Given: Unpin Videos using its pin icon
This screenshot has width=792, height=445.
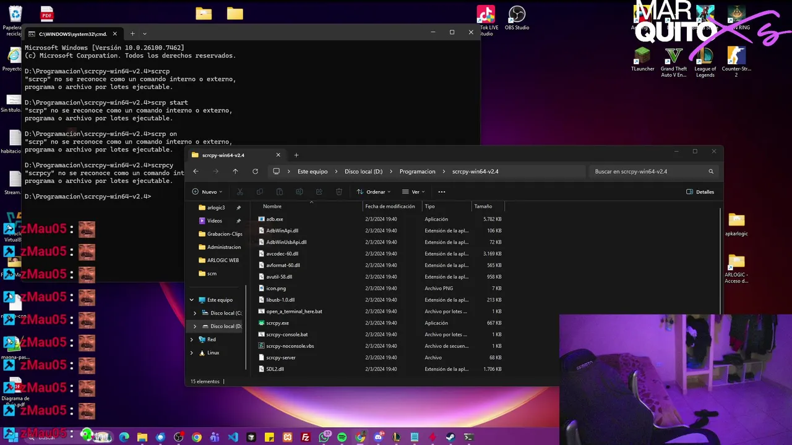Looking at the screenshot, I should pyautogui.click(x=239, y=221).
